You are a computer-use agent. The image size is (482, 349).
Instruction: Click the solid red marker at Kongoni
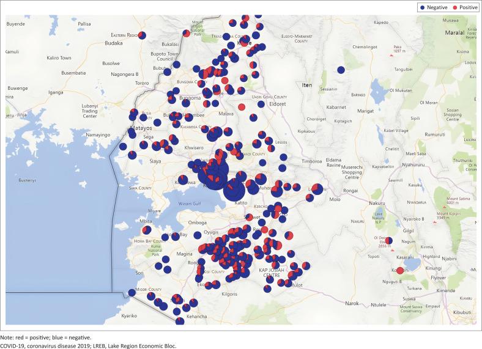(x=400, y=271)
